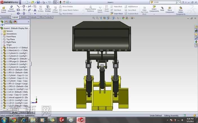Open the red SolidWorks taskbar button

pyautogui.click(x=81, y=120)
